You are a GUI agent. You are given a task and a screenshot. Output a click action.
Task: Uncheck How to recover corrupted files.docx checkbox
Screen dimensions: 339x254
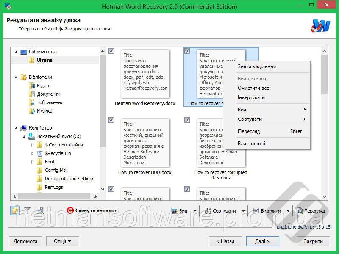click(187, 120)
